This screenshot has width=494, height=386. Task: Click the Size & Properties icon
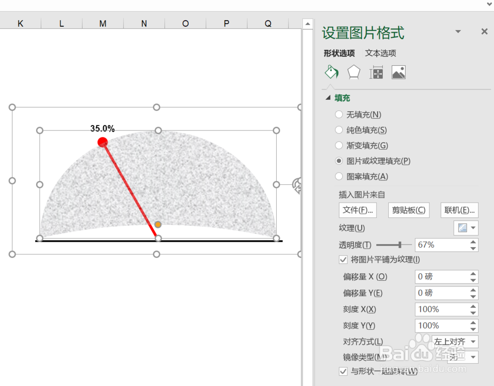pos(376,72)
